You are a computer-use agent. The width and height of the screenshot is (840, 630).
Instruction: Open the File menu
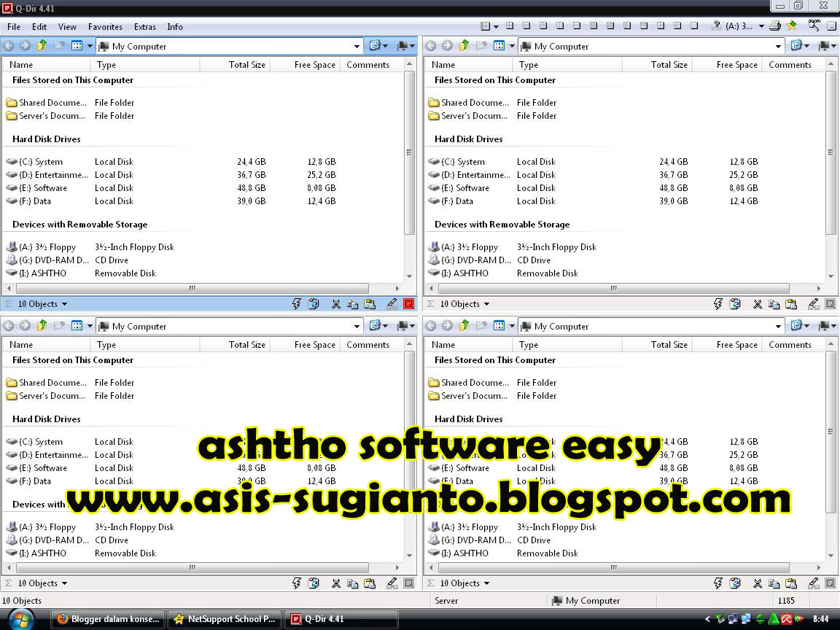point(13,27)
